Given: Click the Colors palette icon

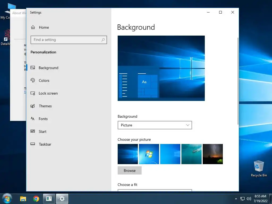Looking at the screenshot, I should click(x=33, y=80).
